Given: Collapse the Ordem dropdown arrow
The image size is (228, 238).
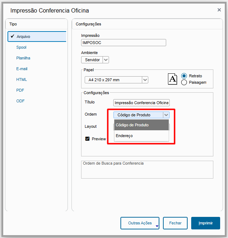Looking at the screenshot, I should (x=166, y=115).
